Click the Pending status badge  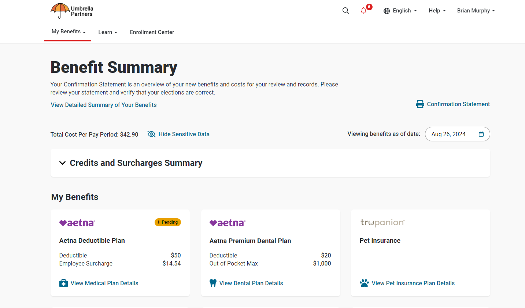(x=167, y=222)
